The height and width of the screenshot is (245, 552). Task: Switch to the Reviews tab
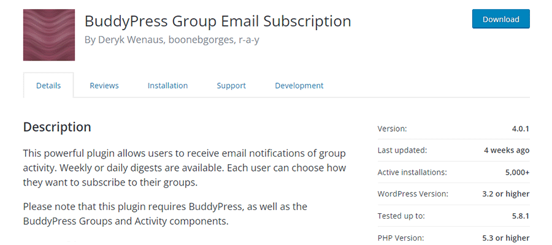(104, 86)
